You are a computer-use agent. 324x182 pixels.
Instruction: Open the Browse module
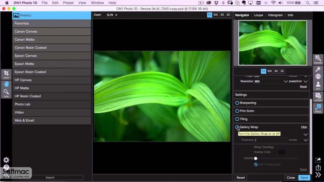click(318, 59)
